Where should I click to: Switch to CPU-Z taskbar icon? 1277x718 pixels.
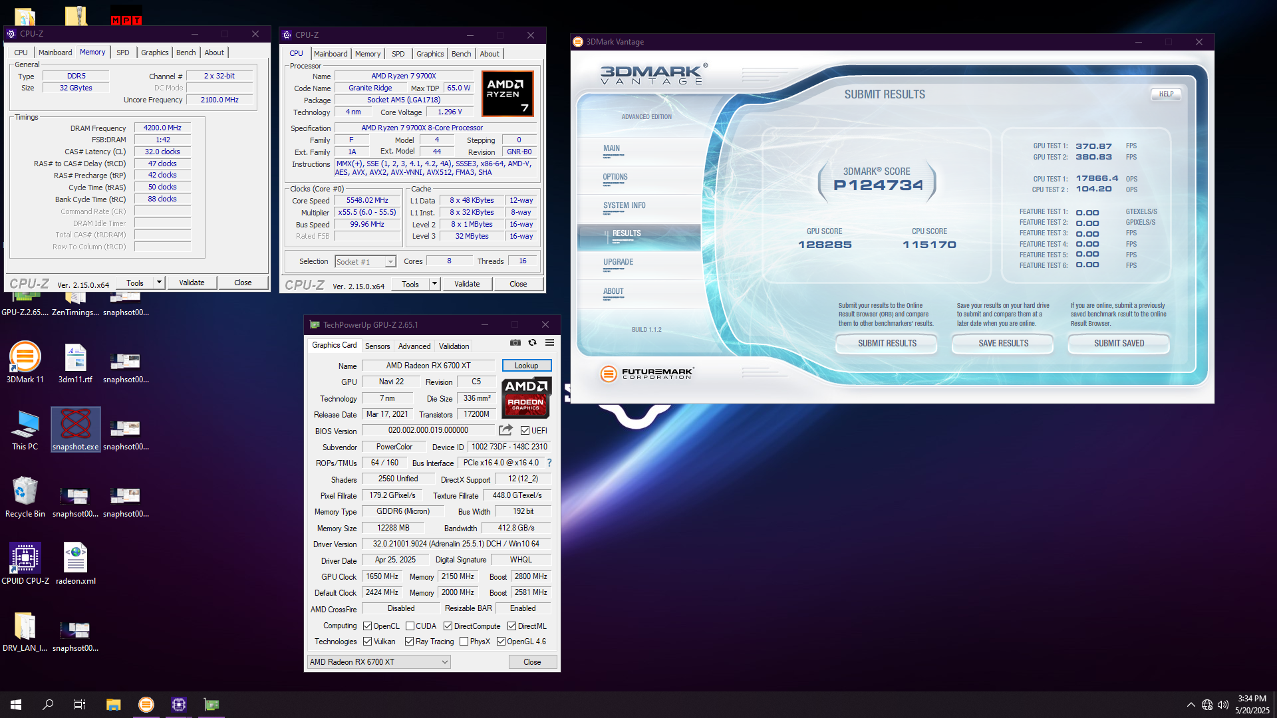pos(179,705)
